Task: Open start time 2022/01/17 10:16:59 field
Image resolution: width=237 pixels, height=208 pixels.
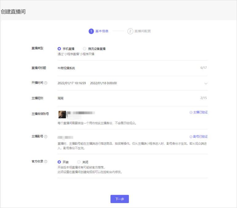Action: point(72,83)
